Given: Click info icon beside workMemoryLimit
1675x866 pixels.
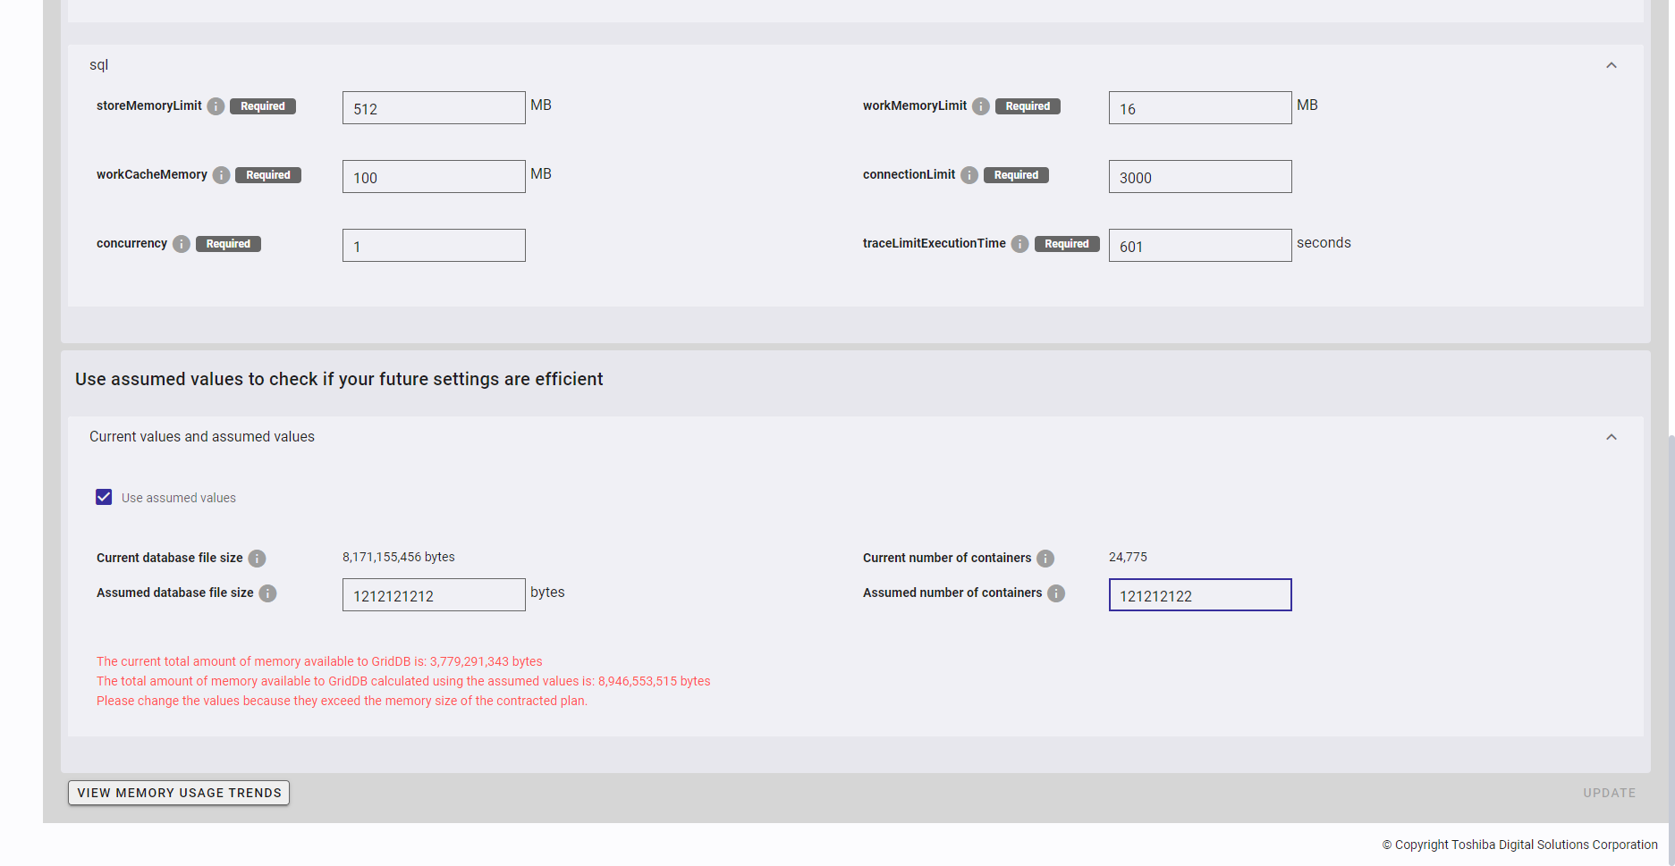Looking at the screenshot, I should 981,106.
